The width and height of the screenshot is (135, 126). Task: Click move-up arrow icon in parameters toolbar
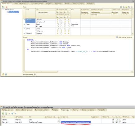pos(12,114)
